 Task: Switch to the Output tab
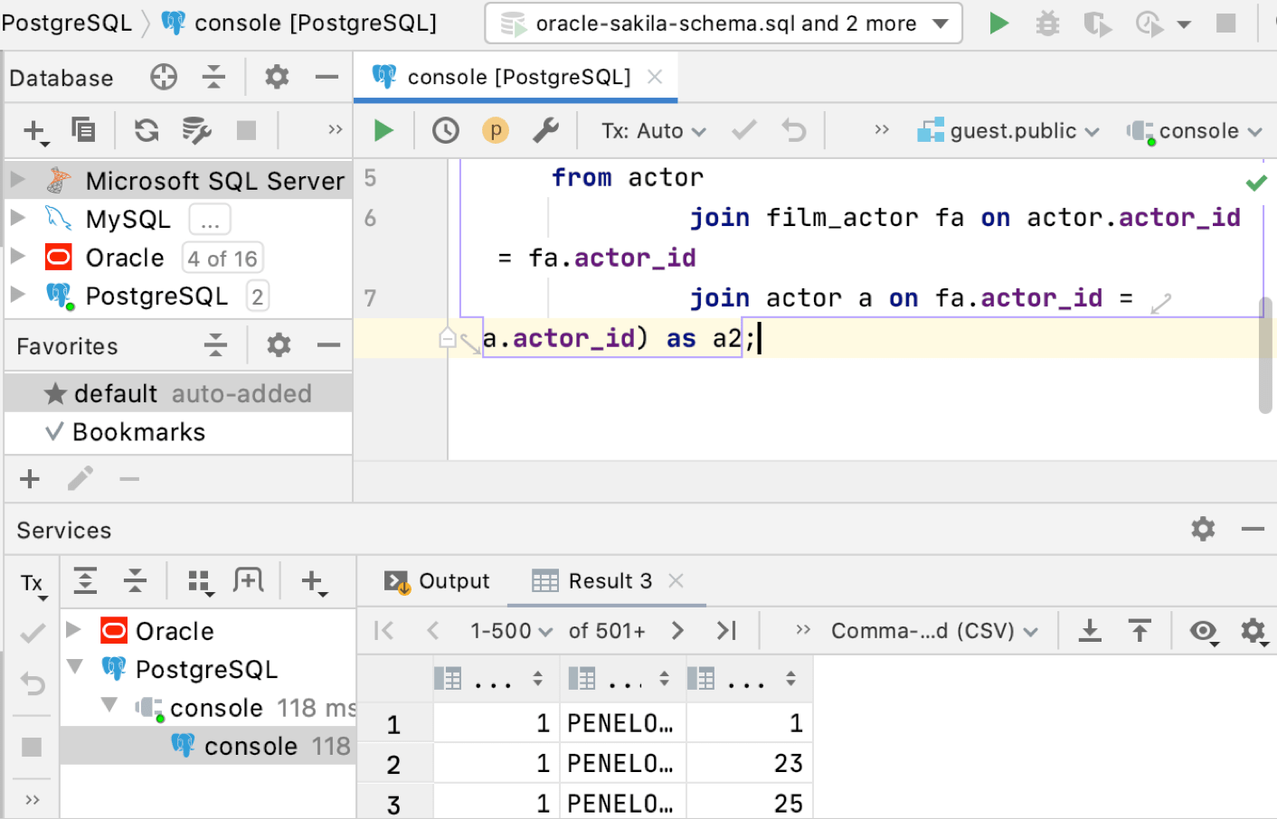(438, 581)
